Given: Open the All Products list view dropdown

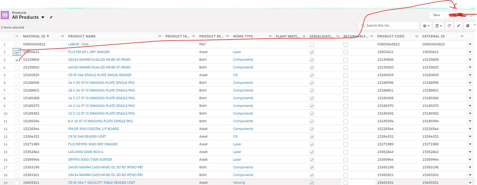Looking at the screenshot, I should (43, 17).
